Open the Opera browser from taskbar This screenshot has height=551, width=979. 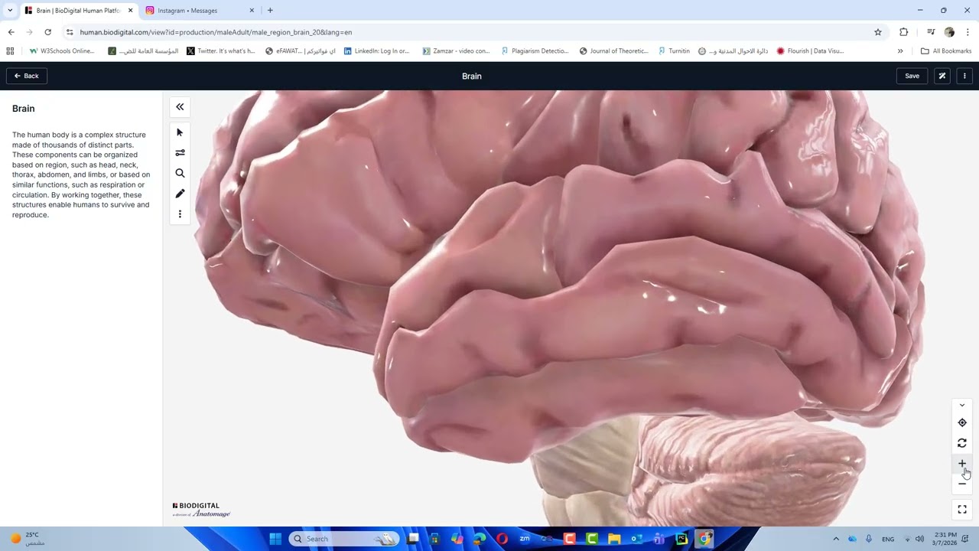pyautogui.click(x=502, y=539)
